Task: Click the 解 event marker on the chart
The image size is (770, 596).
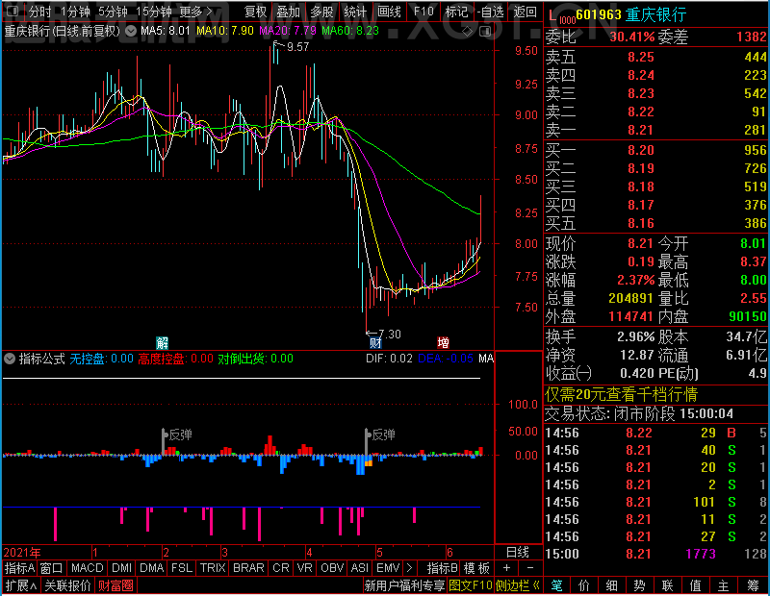Action: [x=162, y=342]
